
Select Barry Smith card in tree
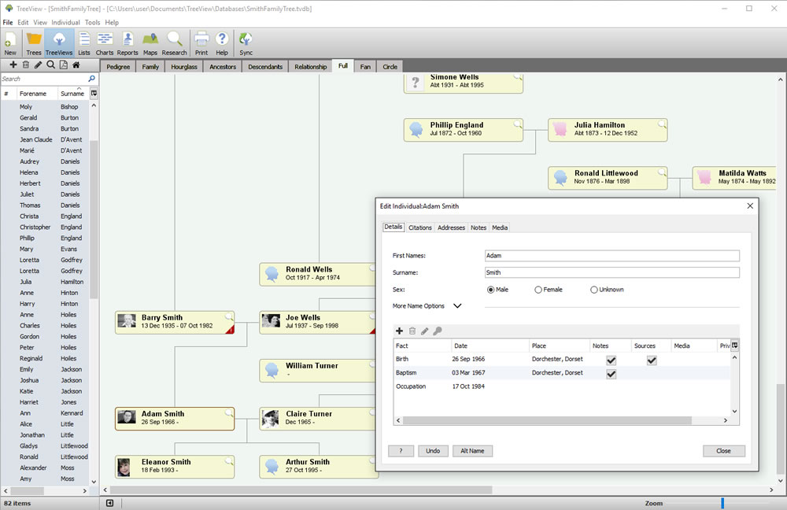[175, 322]
